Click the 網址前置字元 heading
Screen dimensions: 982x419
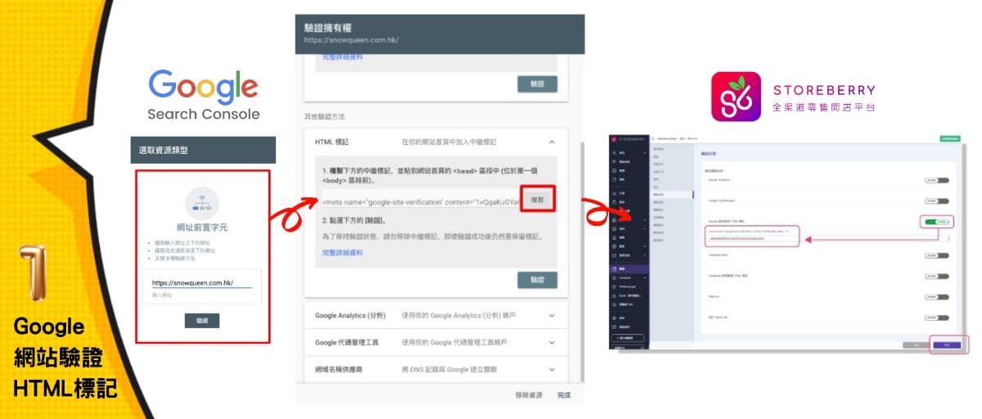tap(201, 227)
